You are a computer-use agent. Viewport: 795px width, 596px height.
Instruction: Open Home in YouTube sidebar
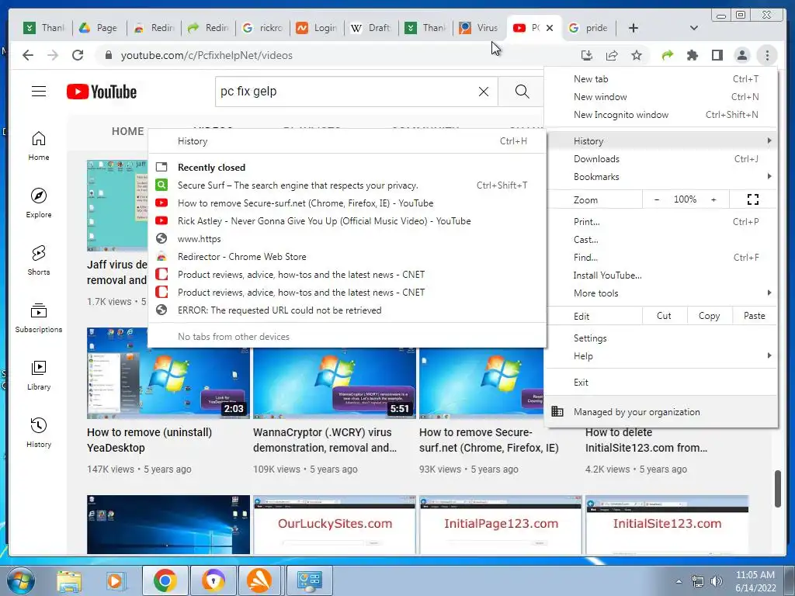[x=39, y=146]
